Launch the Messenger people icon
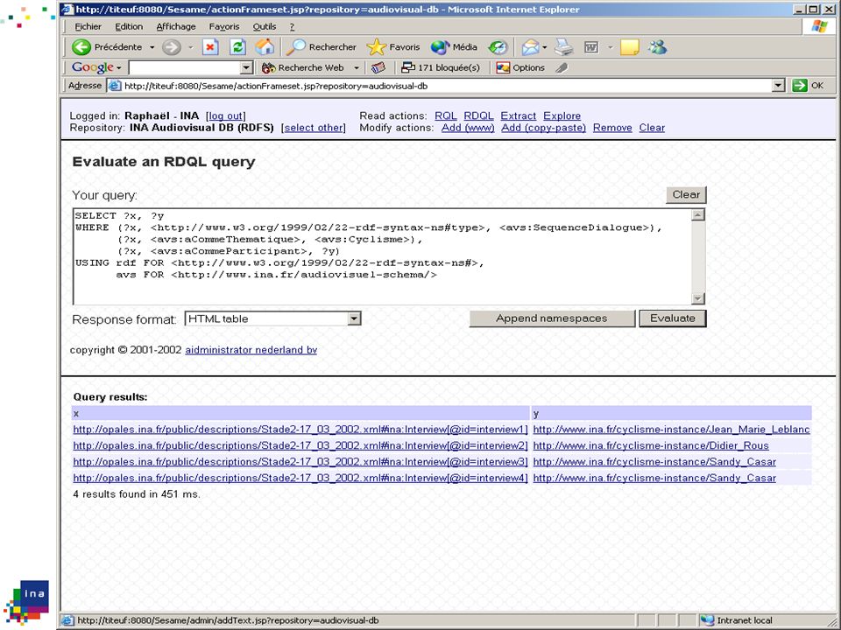Screen dimensions: 841x630 coord(657,47)
